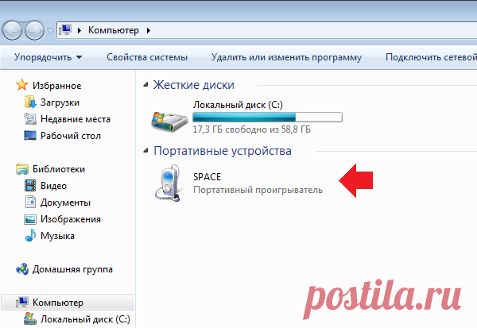
Task: Select Избранное in the navigation pane
Action: (x=57, y=86)
